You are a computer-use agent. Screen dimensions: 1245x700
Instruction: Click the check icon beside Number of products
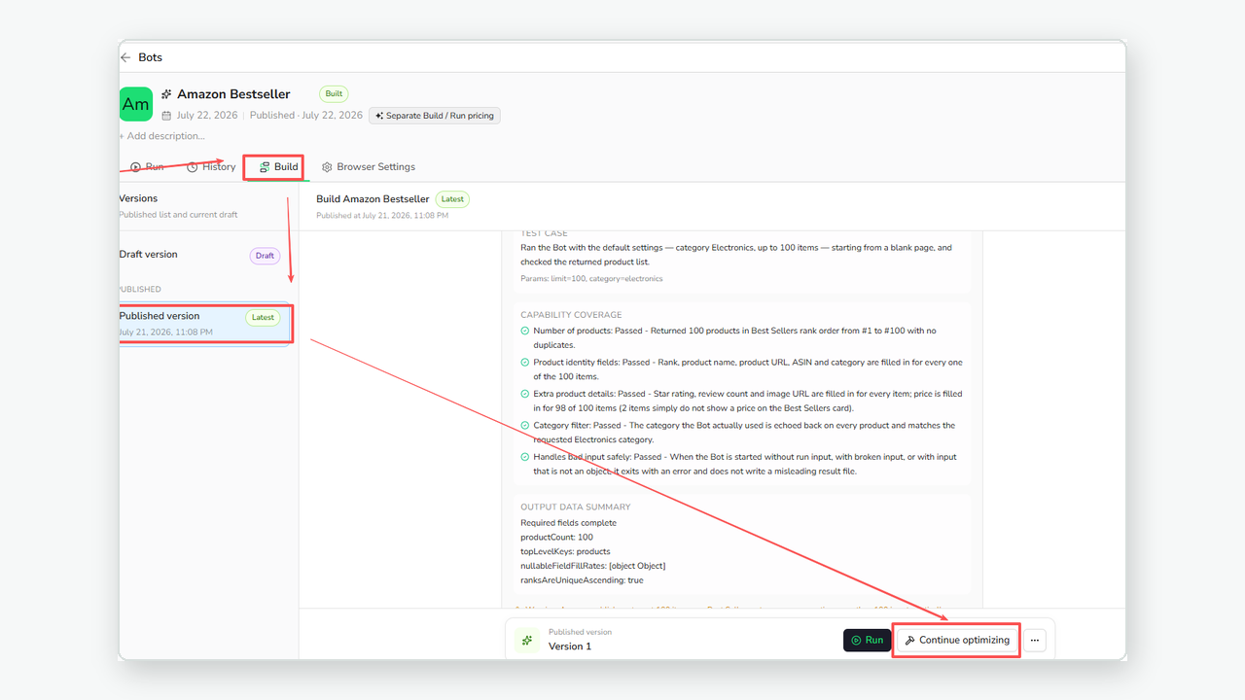[525, 332]
